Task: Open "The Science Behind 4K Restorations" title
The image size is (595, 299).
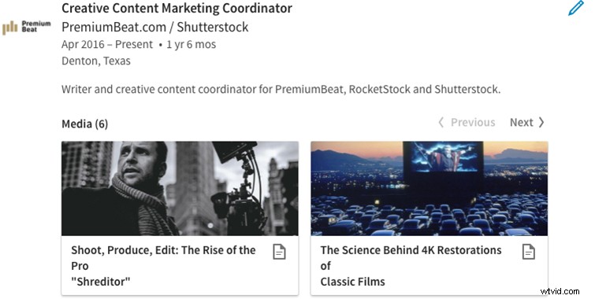Action: coord(411,266)
